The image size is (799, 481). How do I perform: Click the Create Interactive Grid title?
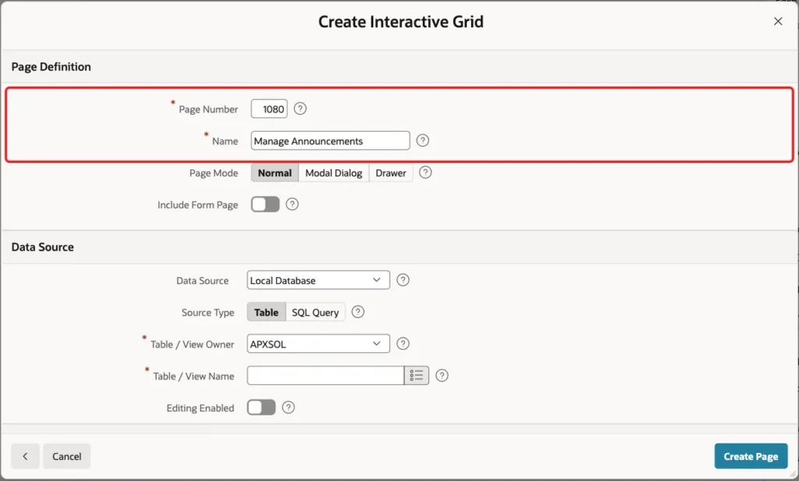401,21
